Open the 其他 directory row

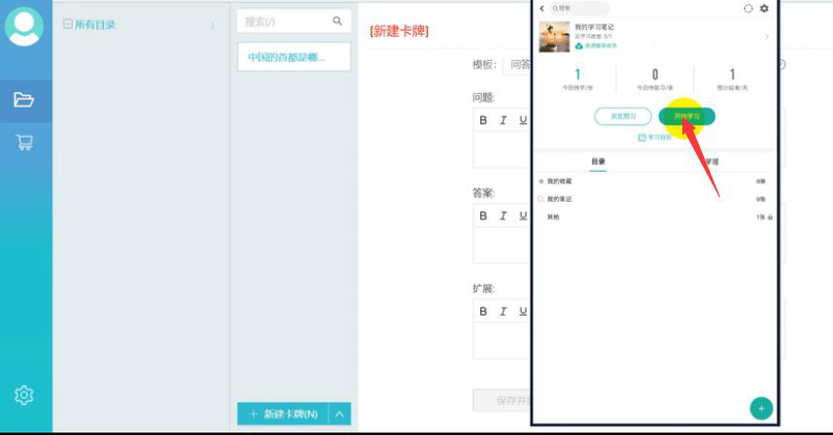pyautogui.click(x=654, y=217)
